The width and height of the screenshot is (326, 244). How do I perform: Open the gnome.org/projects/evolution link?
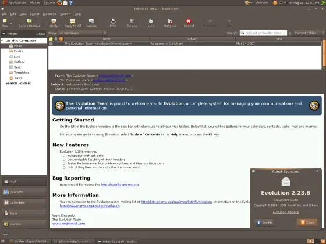point(90,206)
